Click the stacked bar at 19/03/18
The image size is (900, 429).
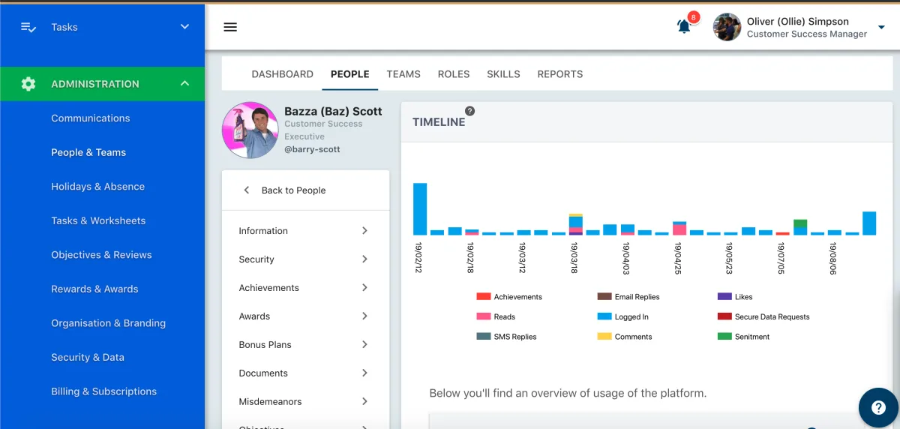[x=576, y=224]
